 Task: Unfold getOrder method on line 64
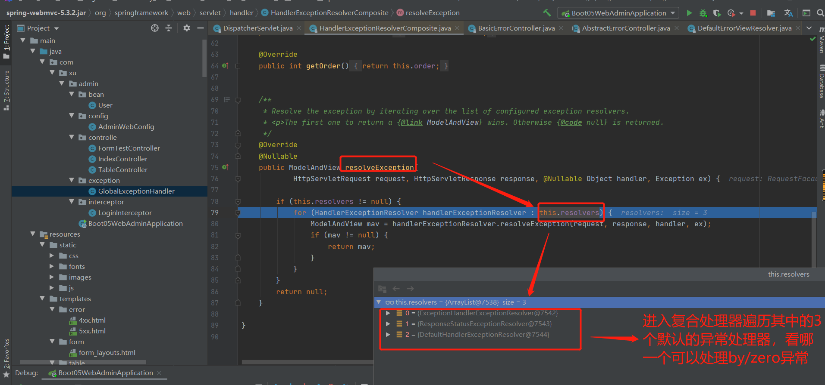[238, 66]
